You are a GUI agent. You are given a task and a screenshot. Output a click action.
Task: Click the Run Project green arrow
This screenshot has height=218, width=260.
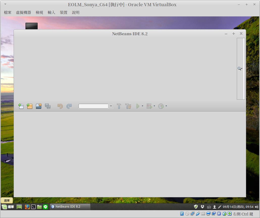(x=138, y=106)
